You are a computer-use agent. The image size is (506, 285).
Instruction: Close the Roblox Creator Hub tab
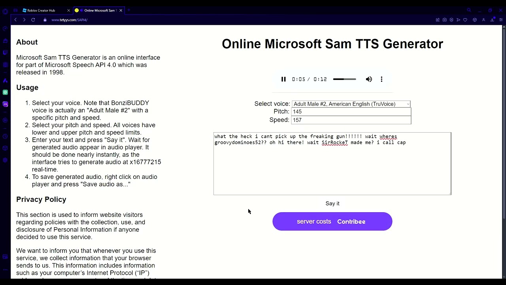68,10
